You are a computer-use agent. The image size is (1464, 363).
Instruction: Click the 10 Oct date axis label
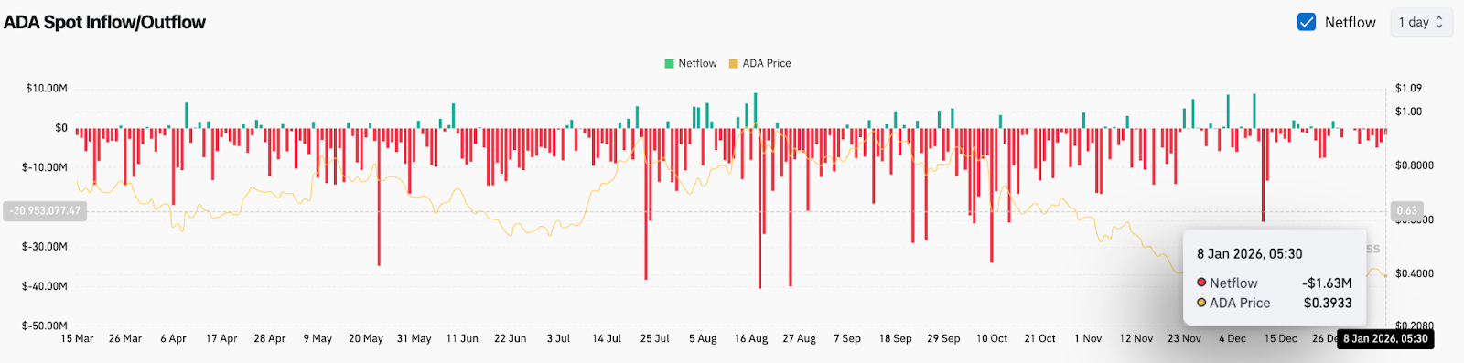(992, 338)
